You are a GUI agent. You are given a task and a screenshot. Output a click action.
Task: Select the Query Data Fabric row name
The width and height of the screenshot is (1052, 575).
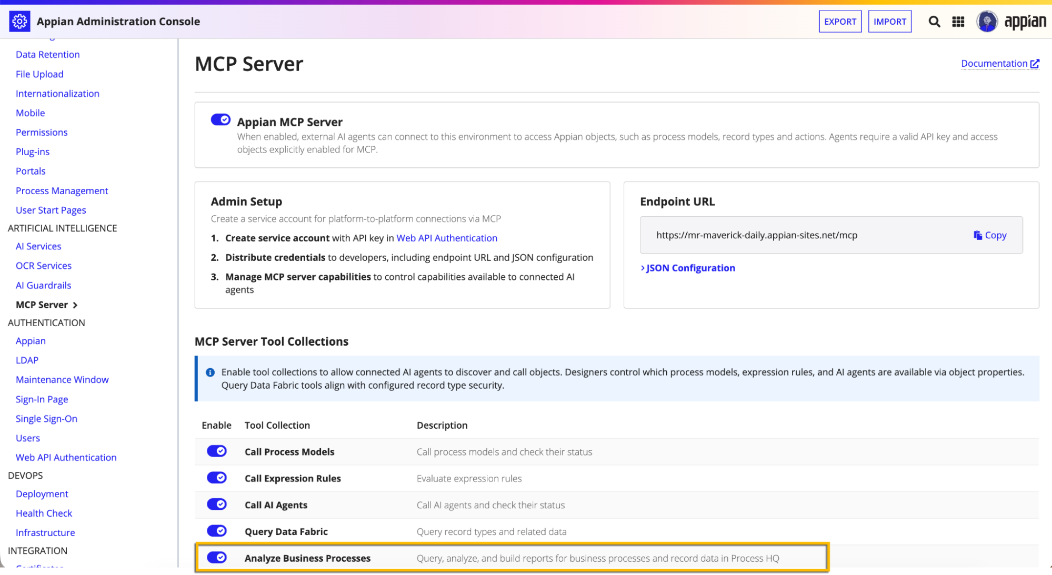pos(286,532)
